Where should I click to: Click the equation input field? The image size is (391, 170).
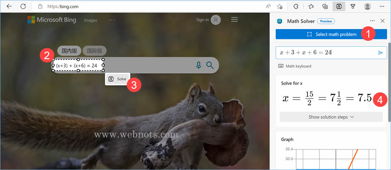[x=325, y=53]
